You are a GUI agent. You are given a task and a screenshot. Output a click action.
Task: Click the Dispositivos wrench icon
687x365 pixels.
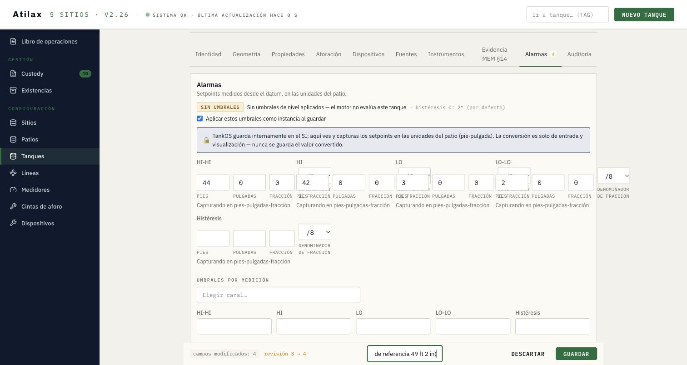(13, 223)
